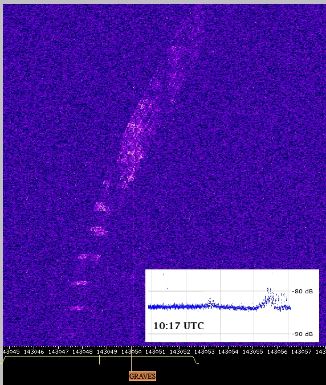Click the 143051 frequency scale label

[x=155, y=352]
